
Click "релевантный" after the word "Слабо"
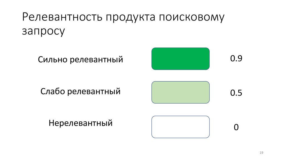coord(94,92)
